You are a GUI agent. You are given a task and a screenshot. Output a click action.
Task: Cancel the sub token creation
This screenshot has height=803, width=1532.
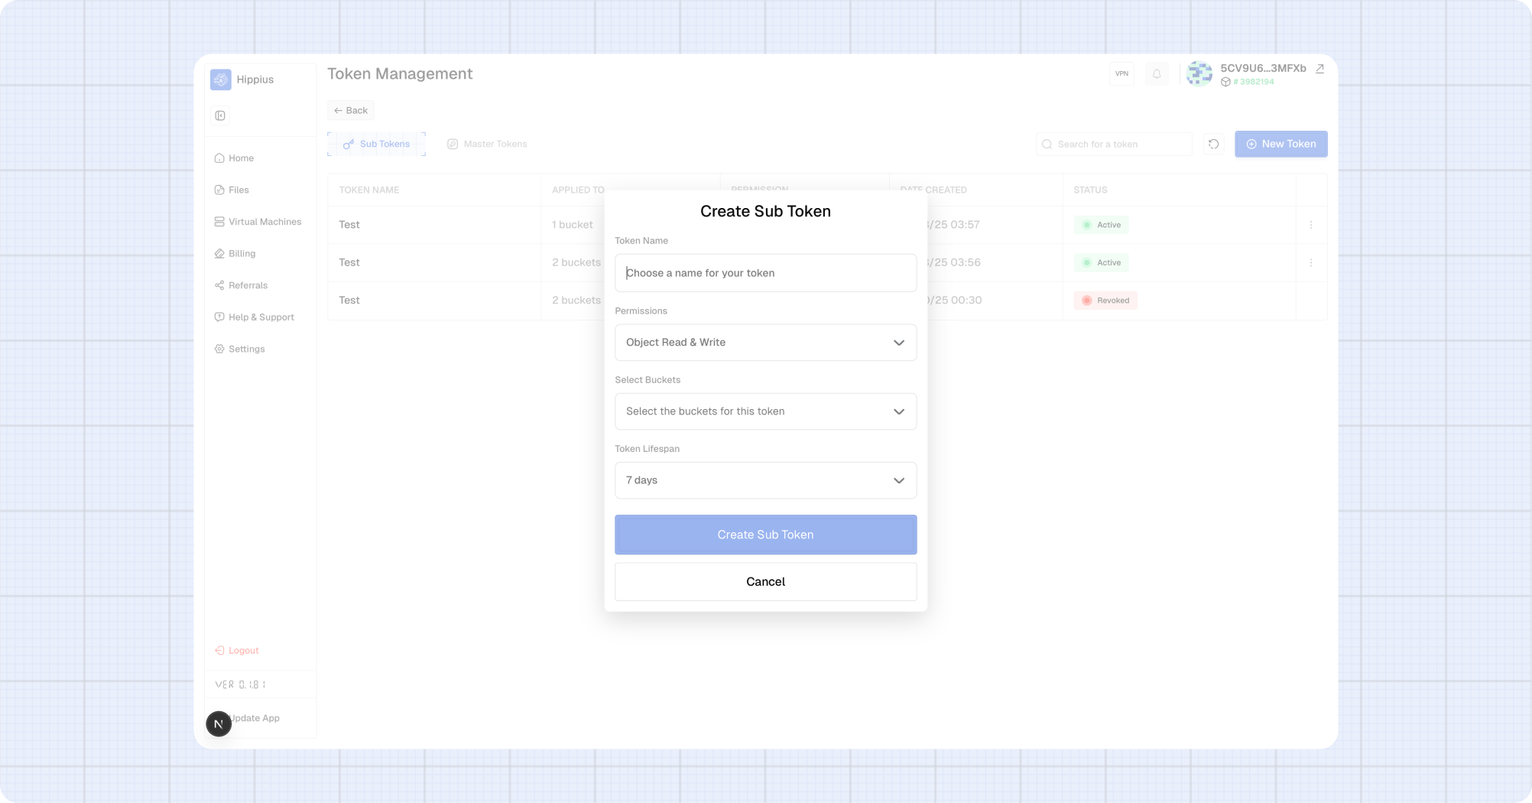765,581
